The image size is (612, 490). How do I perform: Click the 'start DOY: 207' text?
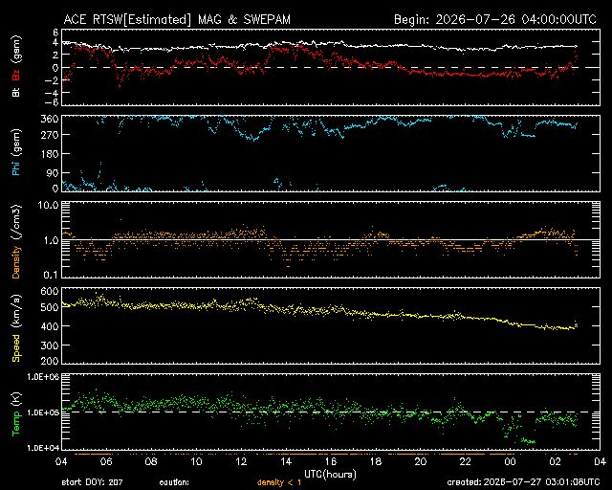92,482
